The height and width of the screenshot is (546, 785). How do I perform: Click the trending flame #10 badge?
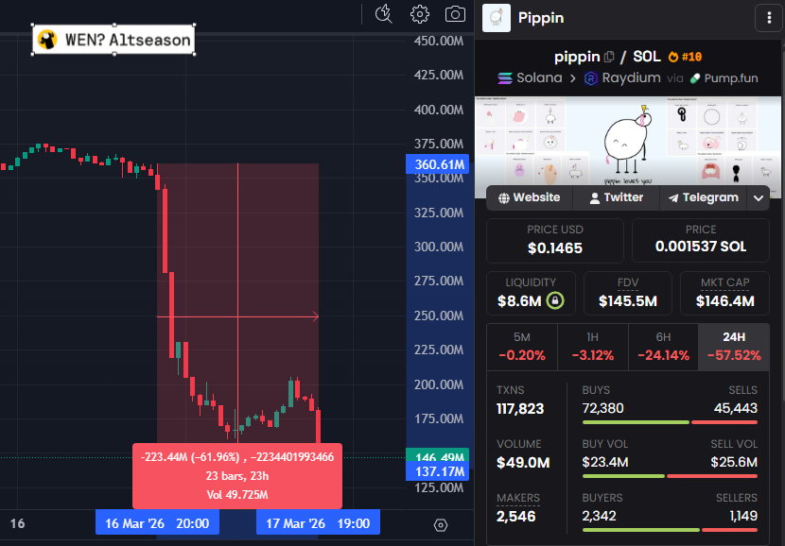(x=685, y=57)
